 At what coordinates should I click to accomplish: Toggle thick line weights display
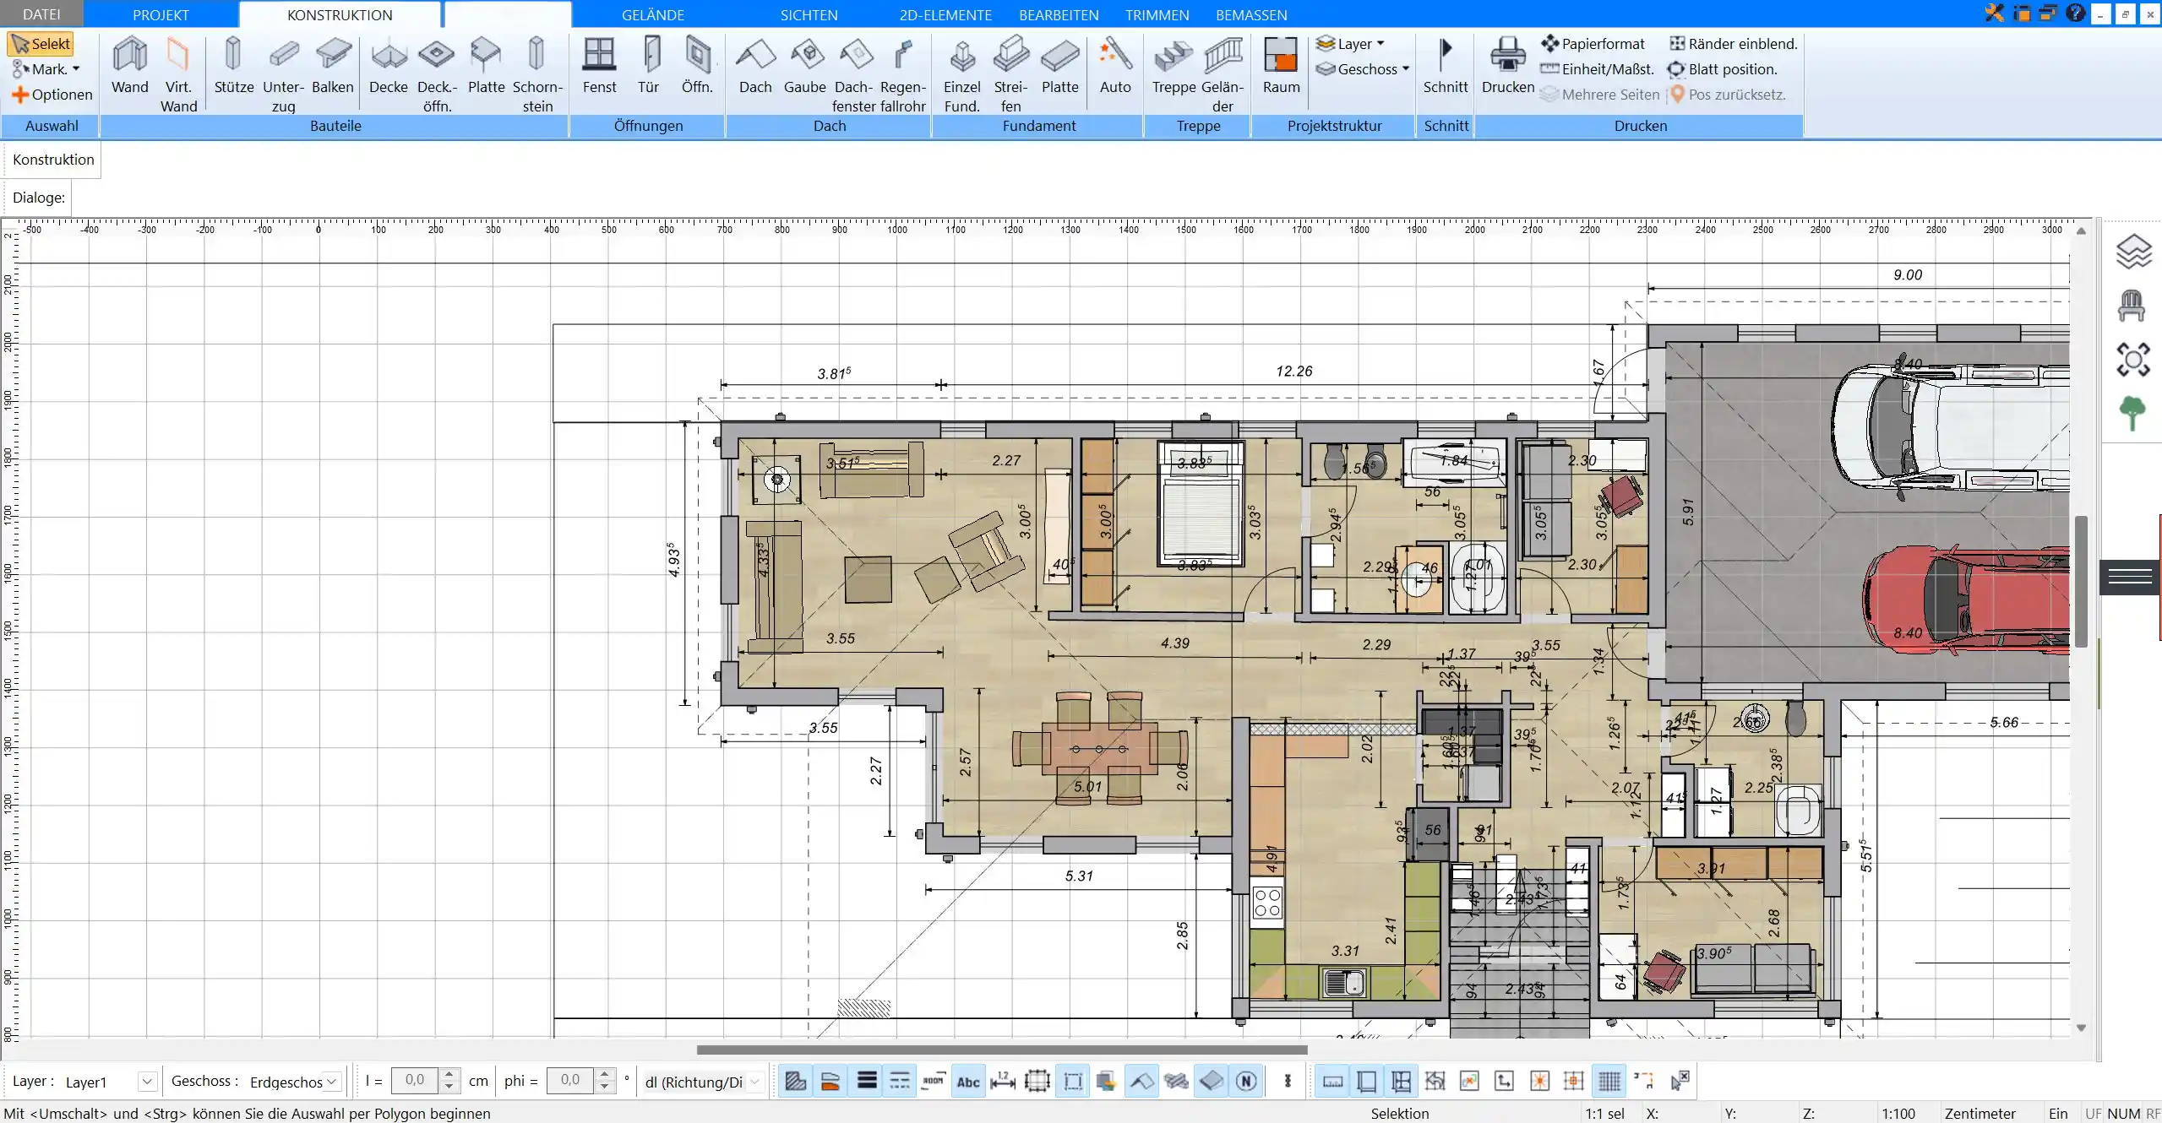866,1081
